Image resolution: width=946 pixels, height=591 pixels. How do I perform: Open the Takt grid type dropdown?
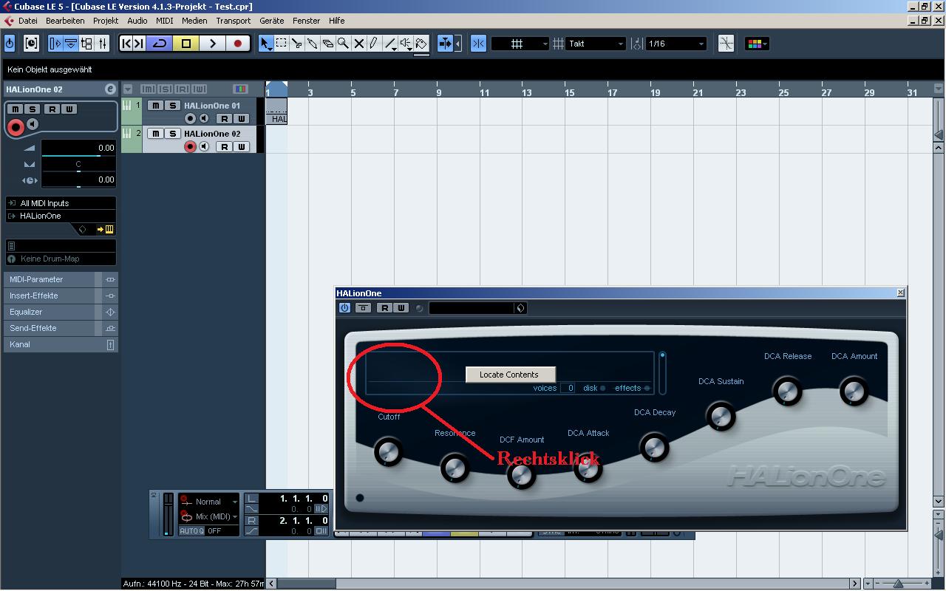596,44
